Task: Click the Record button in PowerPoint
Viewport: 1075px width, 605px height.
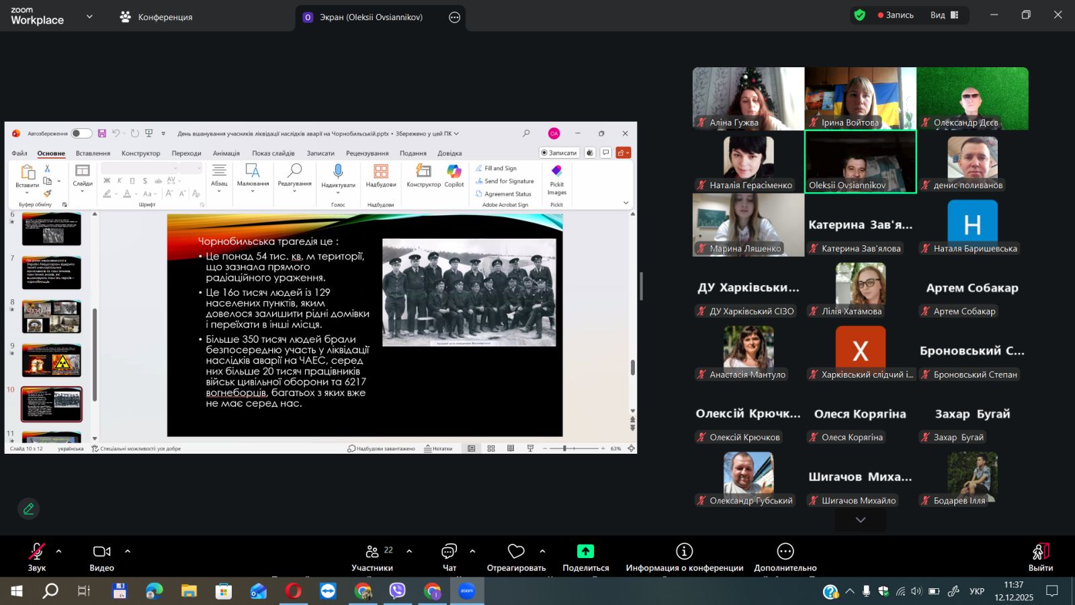Action: point(559,153)
